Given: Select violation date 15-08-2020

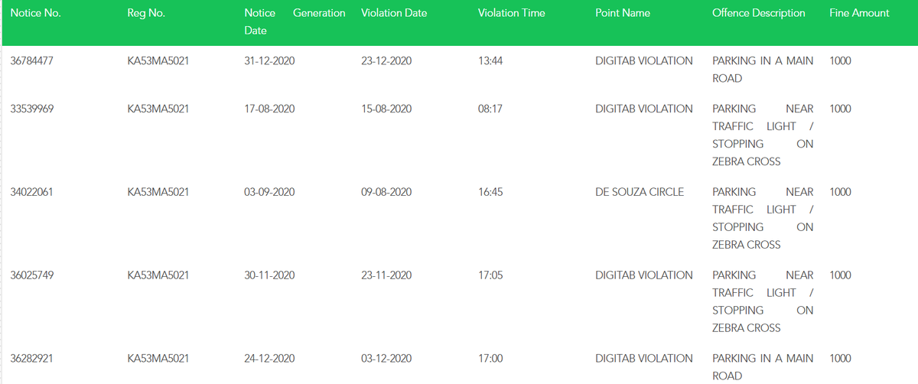Looking at the screenshot, I should point(386,109).
